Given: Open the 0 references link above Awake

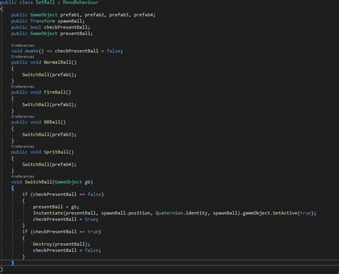Looking at the screenshot, I should pos(23,45).
